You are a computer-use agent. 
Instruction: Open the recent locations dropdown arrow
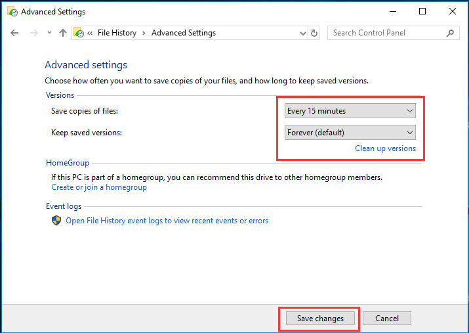[x=49, y=33]
